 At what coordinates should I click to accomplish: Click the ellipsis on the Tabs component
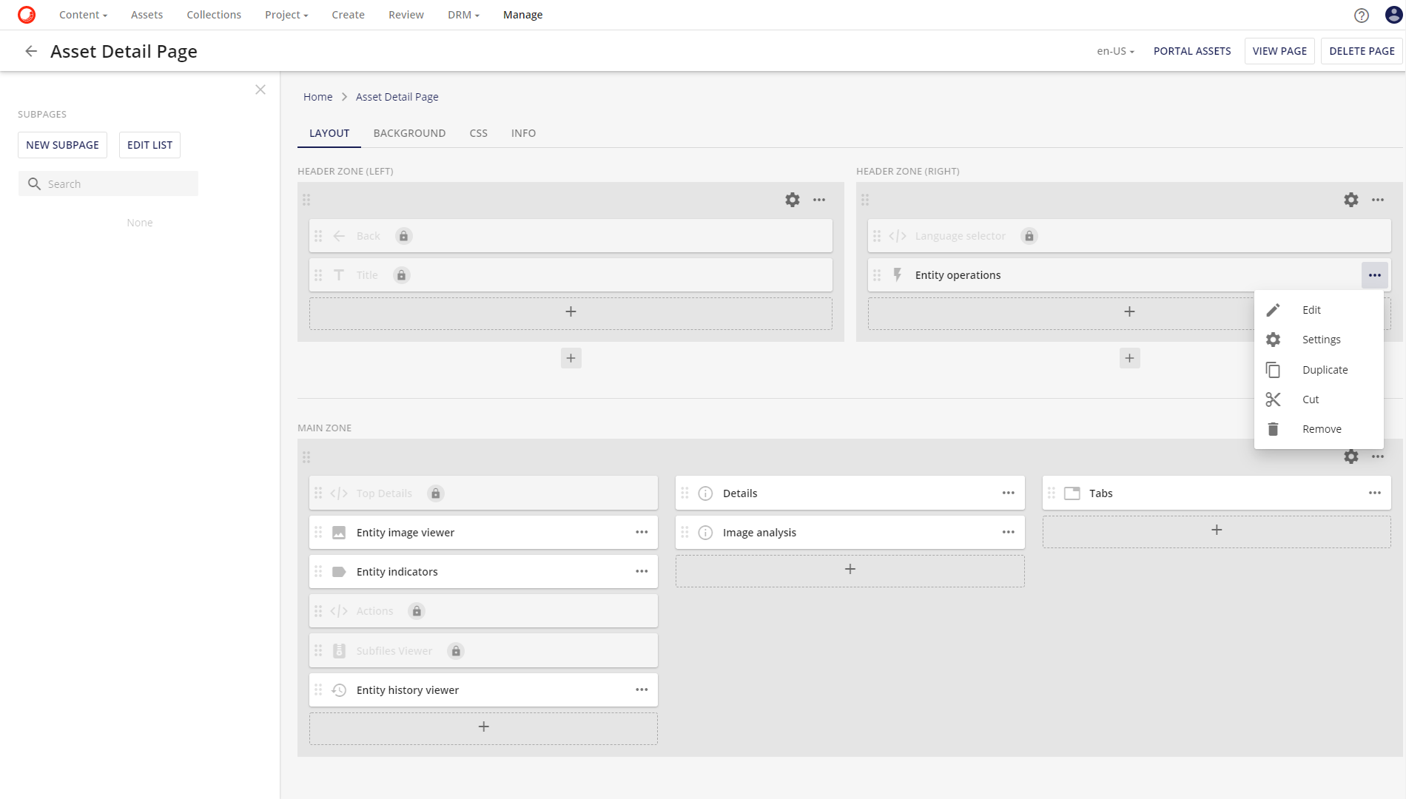tap(1375, 493)
